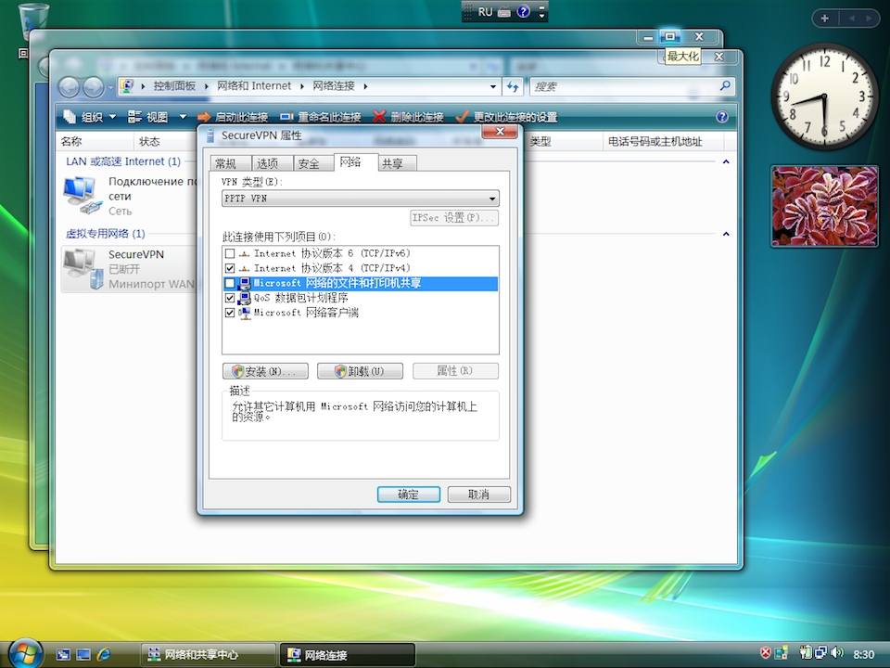Click the volume speaker tray icon

tap(837, 653)
